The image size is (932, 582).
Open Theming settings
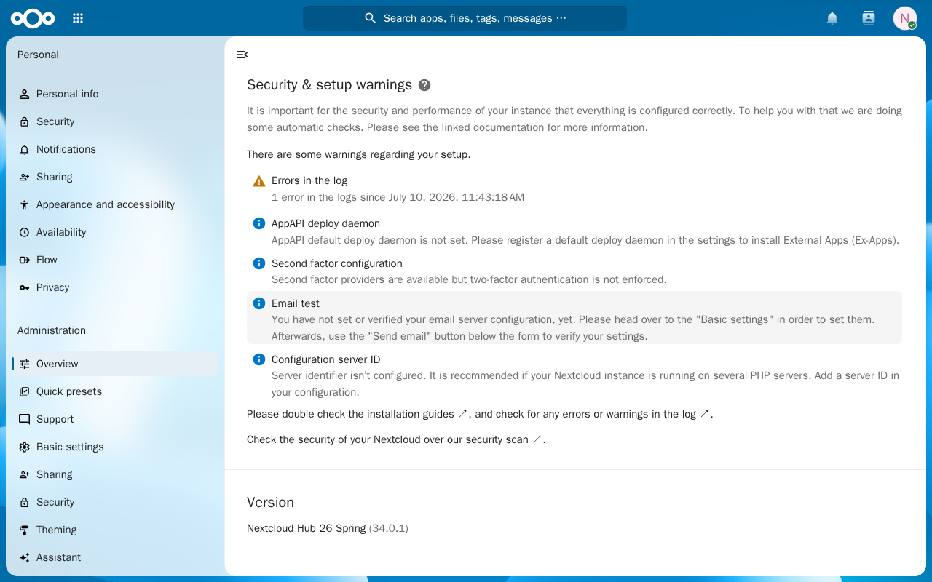[114, 530]
